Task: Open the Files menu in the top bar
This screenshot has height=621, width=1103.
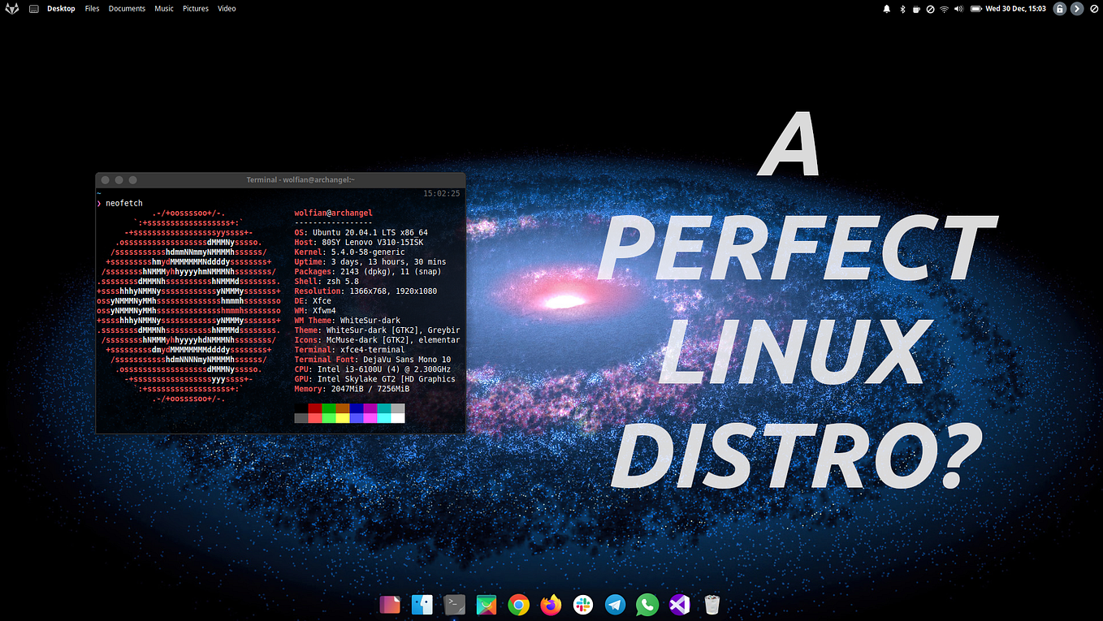Action: 92,8
